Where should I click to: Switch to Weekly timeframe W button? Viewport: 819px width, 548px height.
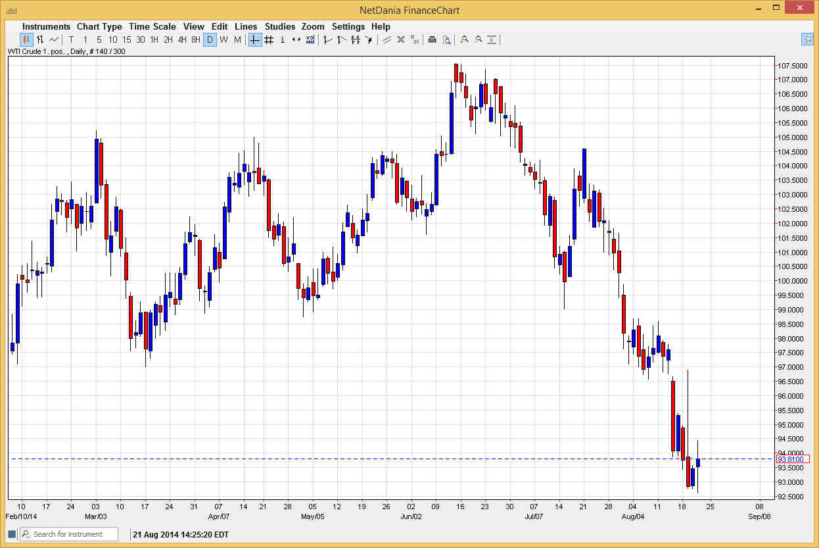[224, 39]
